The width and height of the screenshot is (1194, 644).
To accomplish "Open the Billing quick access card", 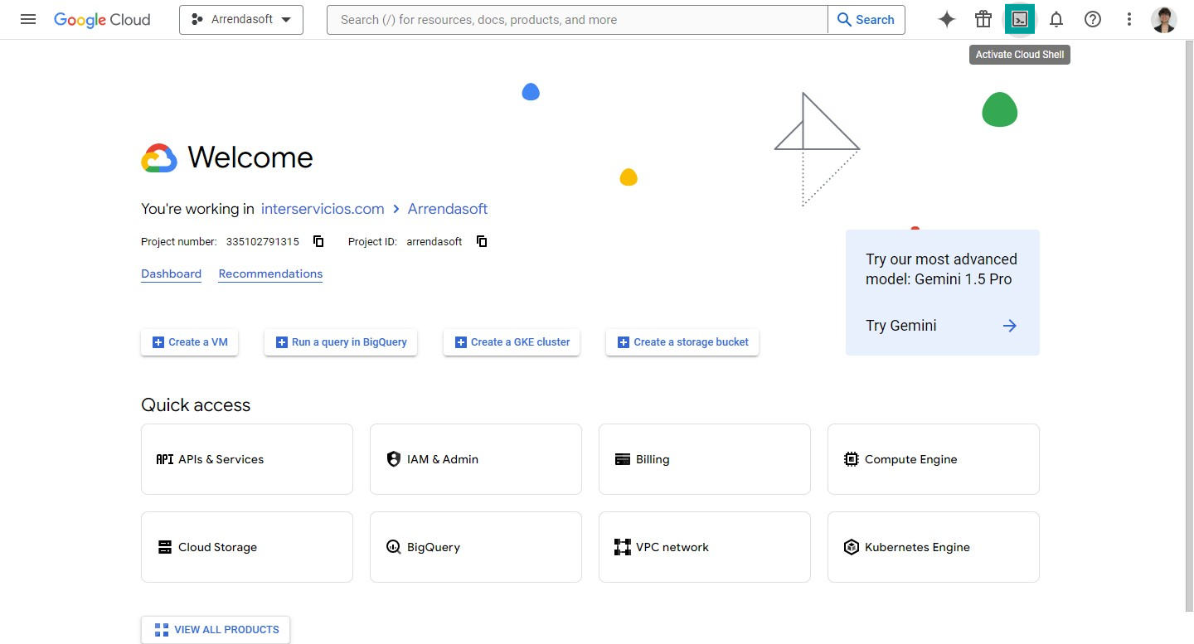I will click(x=705, y=459).
